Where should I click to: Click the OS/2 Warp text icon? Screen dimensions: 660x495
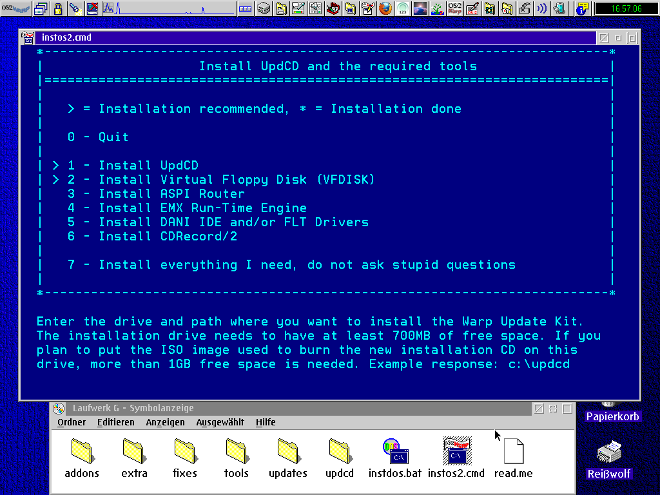454,8
